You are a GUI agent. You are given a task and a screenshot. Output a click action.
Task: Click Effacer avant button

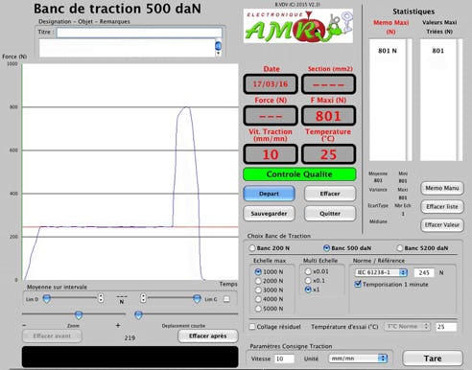52,336
